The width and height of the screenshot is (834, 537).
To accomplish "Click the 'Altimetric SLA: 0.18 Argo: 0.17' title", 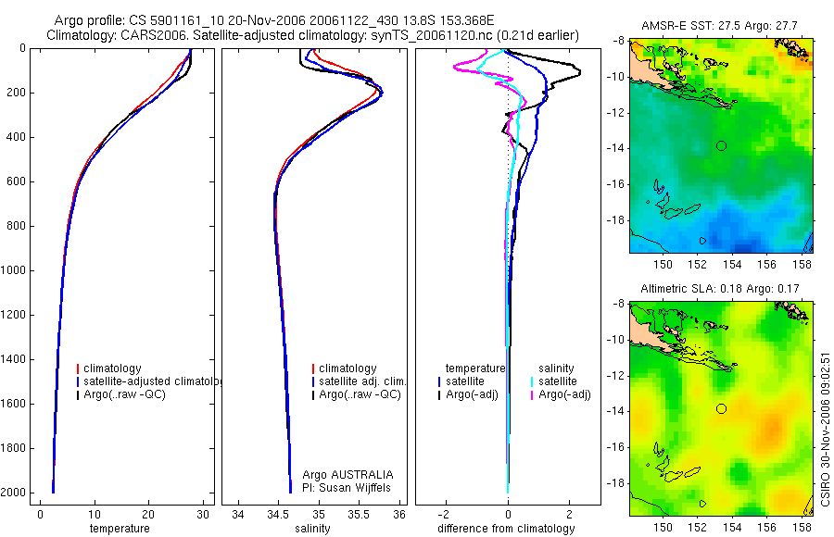I will (720, 289).
